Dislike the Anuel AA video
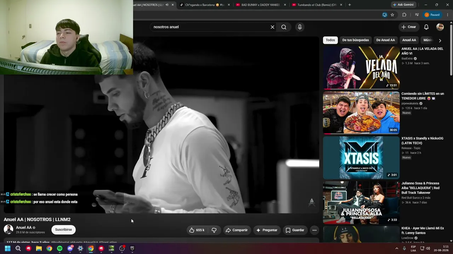 coord(214,230)
